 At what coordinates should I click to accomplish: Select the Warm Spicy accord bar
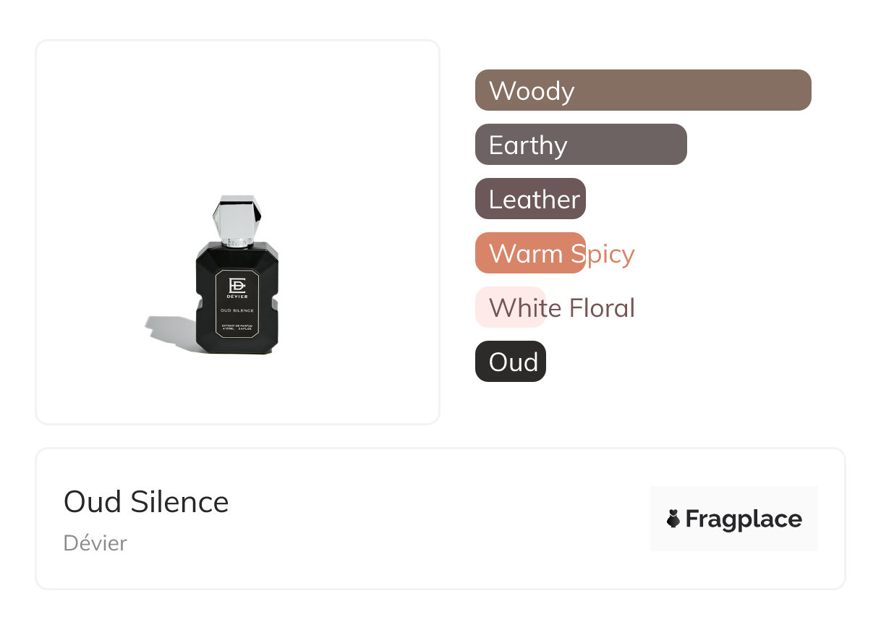[x=529, y=253]
